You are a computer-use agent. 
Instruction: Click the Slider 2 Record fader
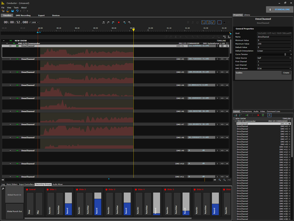click(x=98, y=204)
